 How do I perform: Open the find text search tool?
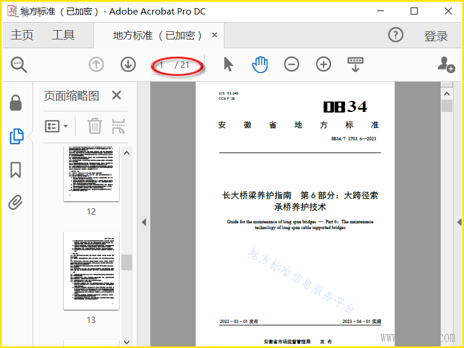click(19, 64)
